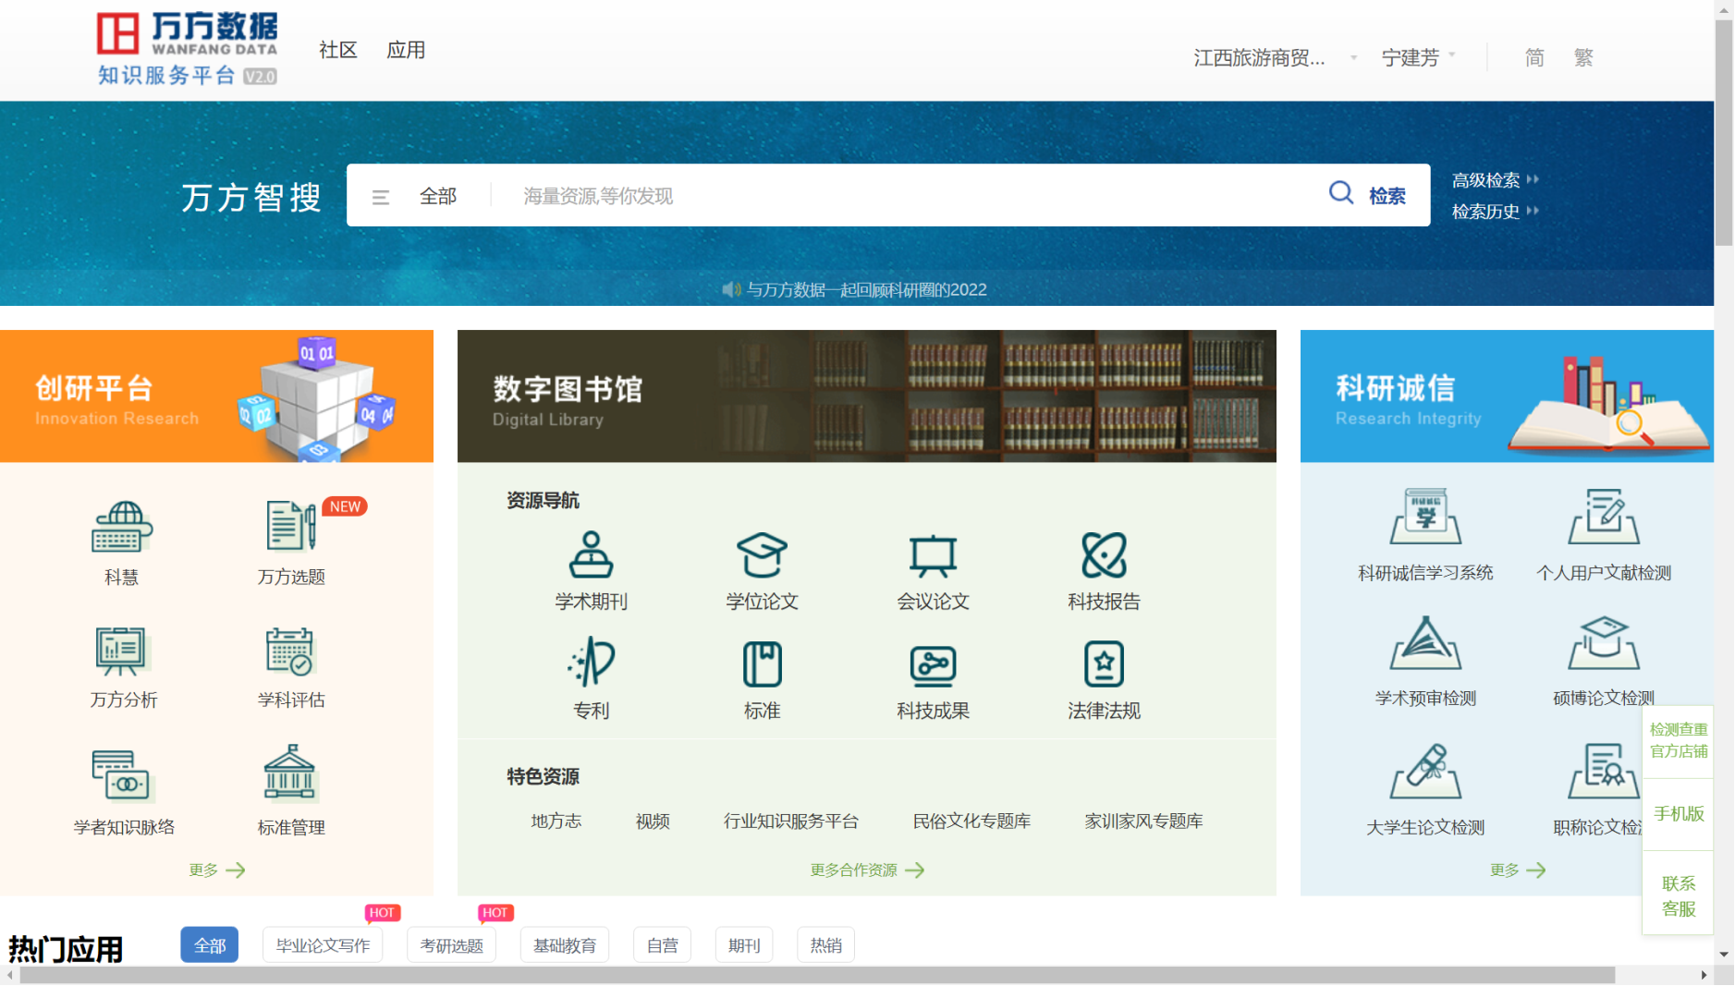Viewport: 1735px width, 986px height.
Task: Click the magnifier search icon
Action: tap(1340, 192)
